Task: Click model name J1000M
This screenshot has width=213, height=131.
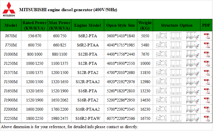Action: click(11, 54)
